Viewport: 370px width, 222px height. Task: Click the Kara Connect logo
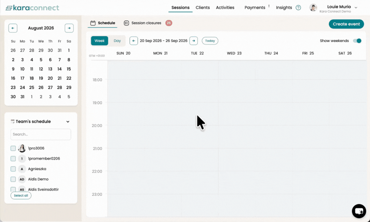pyautogui.click(x=32, y=8)
